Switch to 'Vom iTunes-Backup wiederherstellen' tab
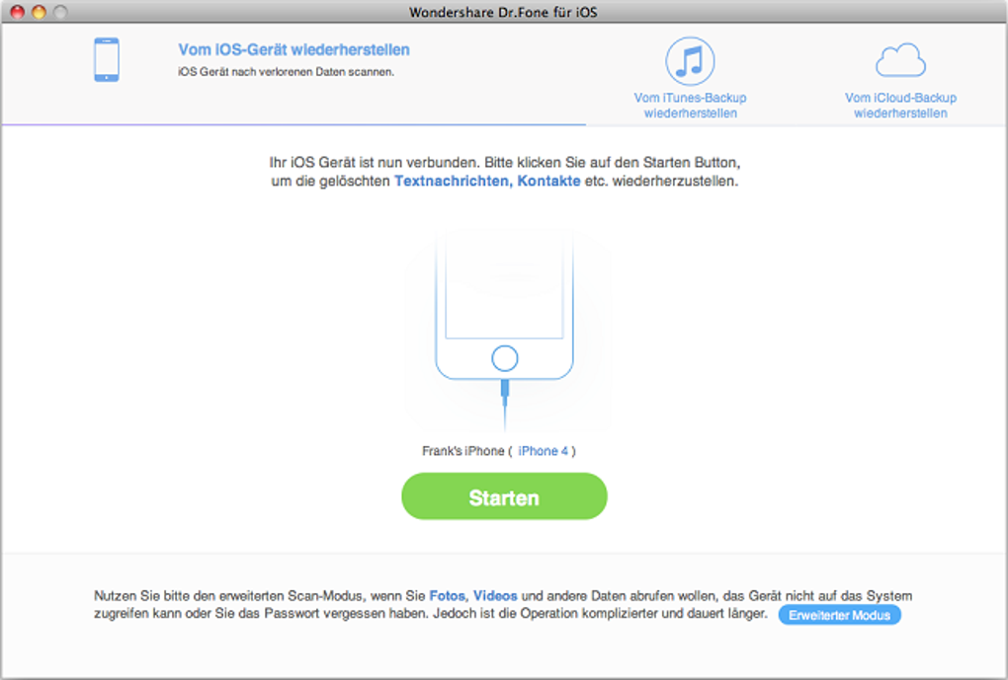This screenshot has width=1008, height=680. click(690, 106)
